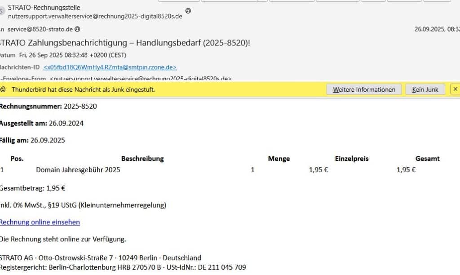460x275 pixels.
Task: Click the Gesamt column header
Action: pyautogui.click(x=428, y=159)
